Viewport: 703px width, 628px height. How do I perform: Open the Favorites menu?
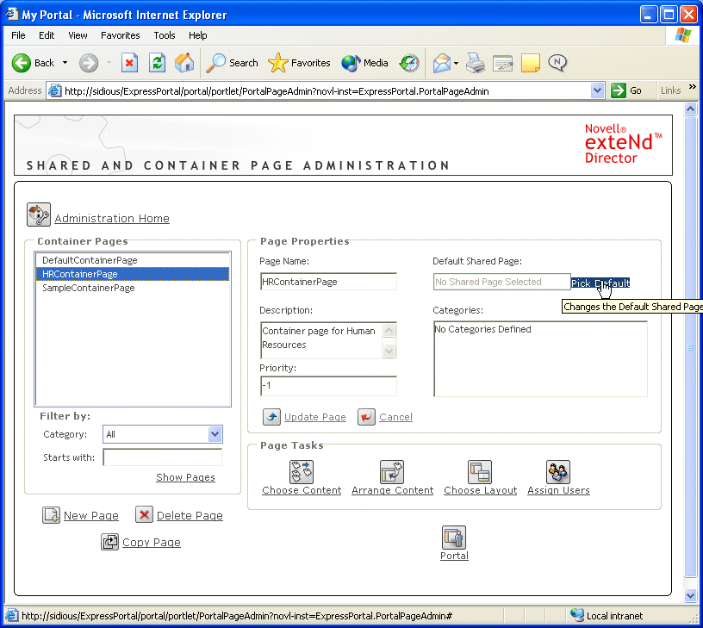[x=120, y=35]
